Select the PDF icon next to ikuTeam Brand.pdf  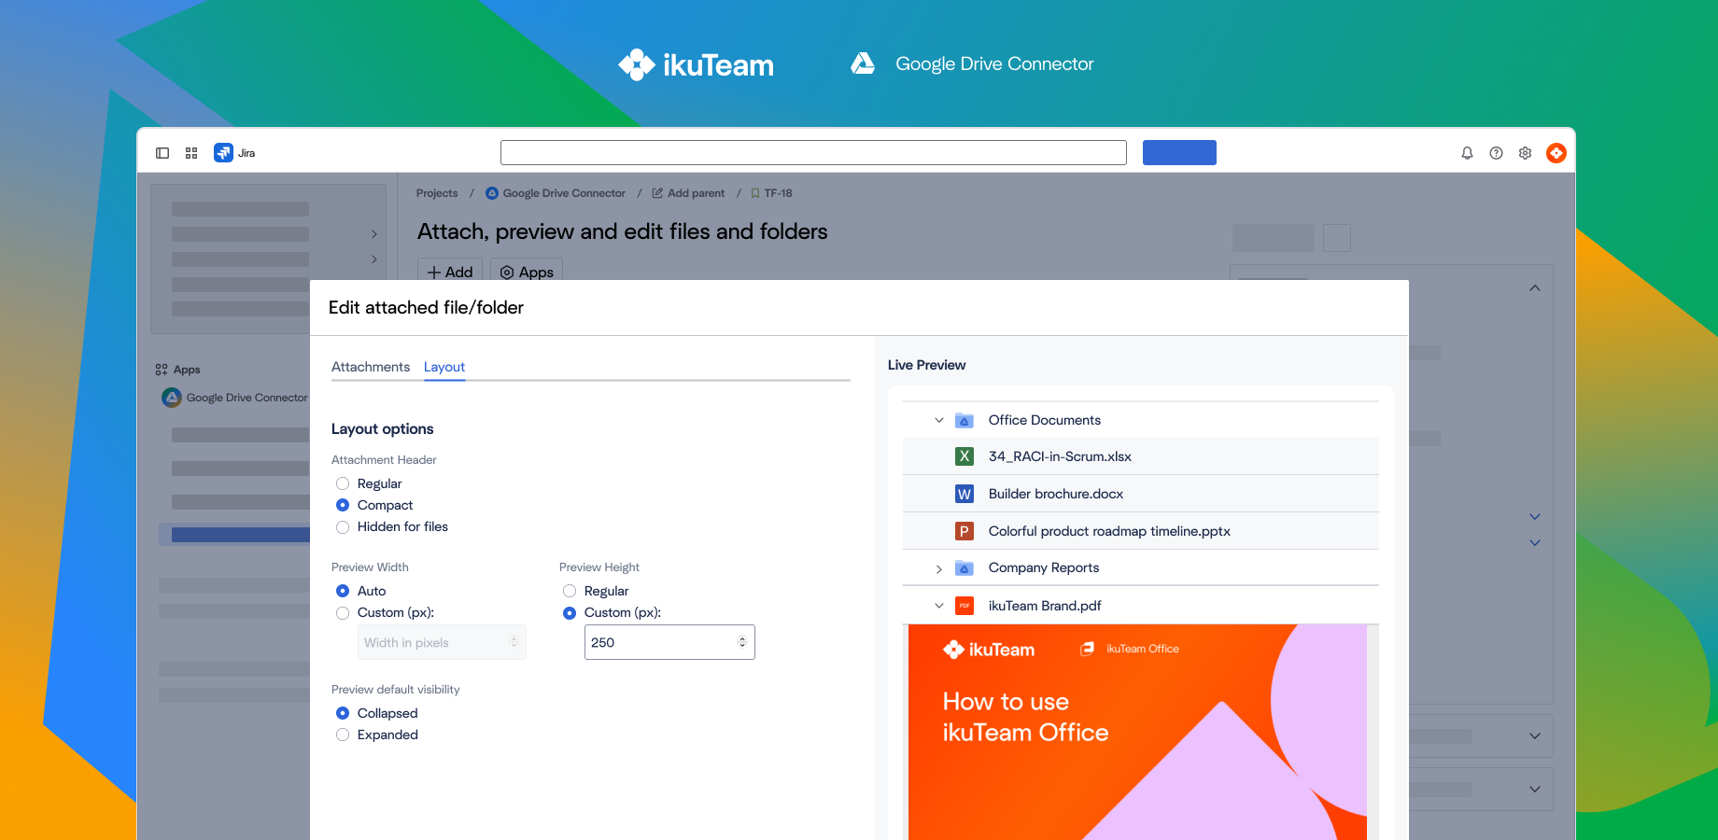click(965, 605)
